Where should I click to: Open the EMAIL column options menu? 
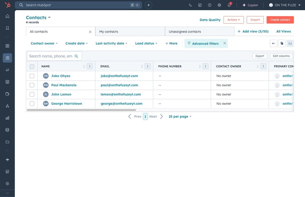click(x=148, y=66)
